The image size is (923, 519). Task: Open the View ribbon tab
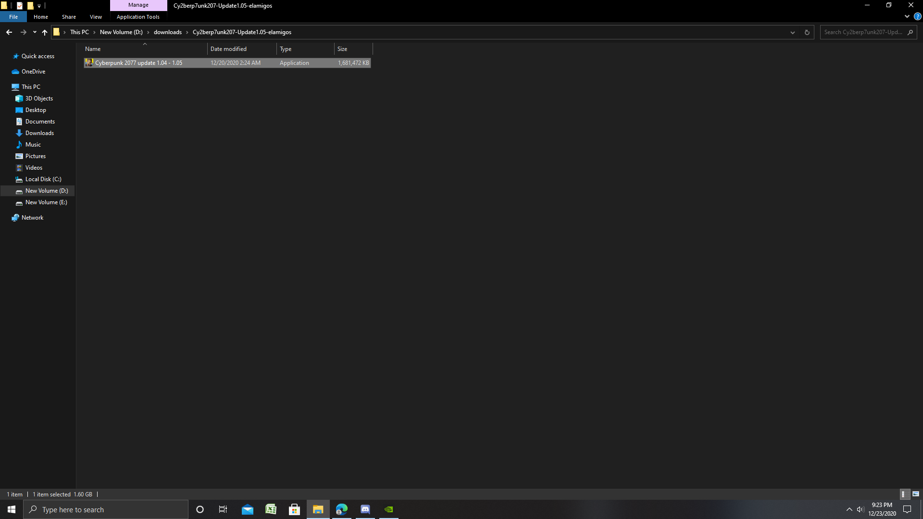[96, 17]
